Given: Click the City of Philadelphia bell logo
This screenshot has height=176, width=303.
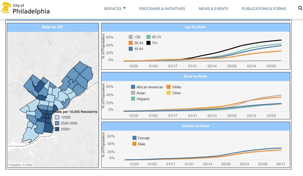Looking at the screenshot, I should (6, 8).
